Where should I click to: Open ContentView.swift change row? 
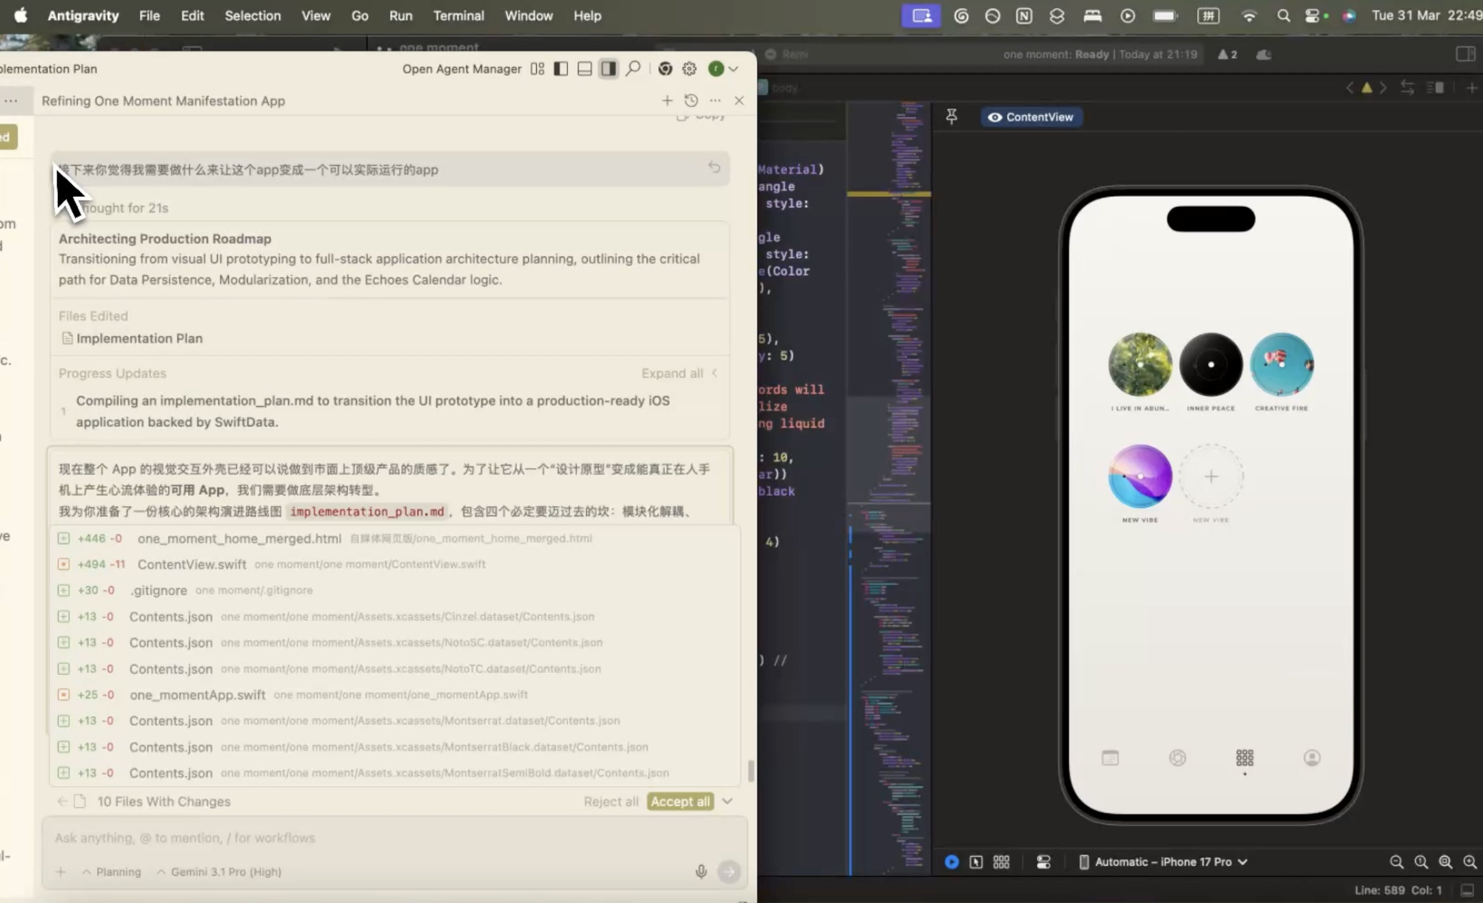pos(394,565)
